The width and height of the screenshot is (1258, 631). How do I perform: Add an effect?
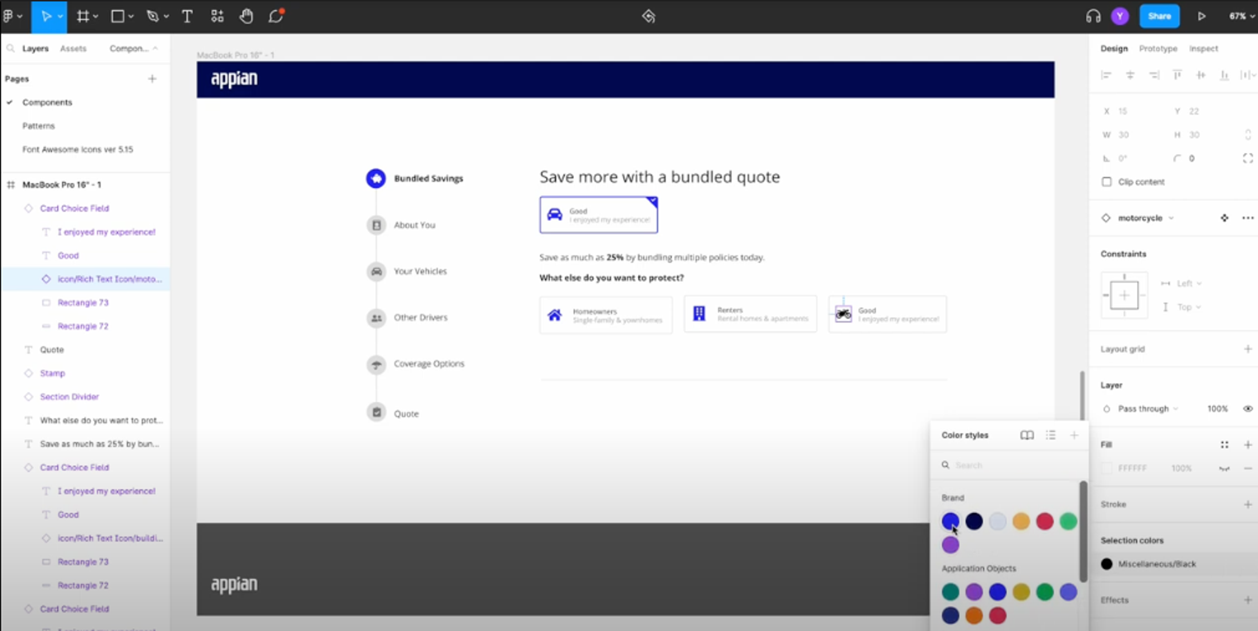coord(1248,600)
